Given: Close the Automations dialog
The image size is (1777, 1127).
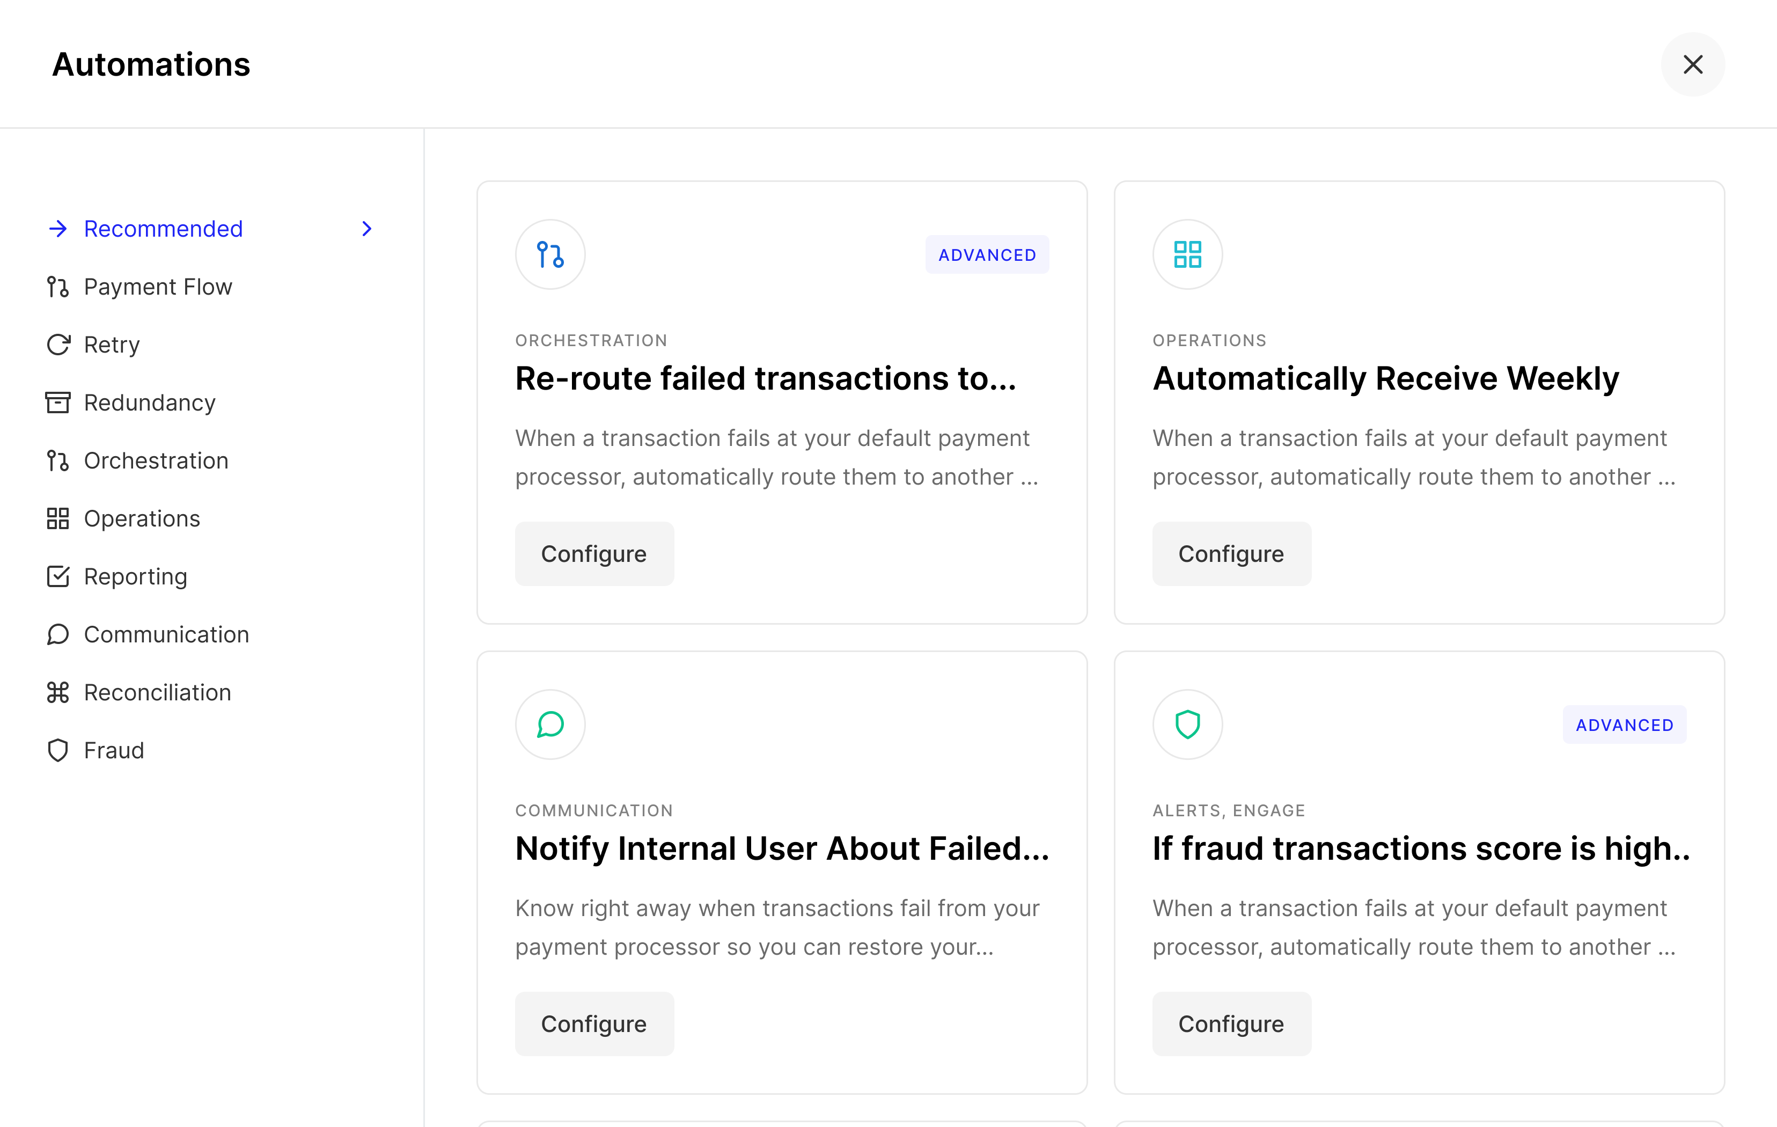Looking at the screenshot, I should tap(1692, 64).
